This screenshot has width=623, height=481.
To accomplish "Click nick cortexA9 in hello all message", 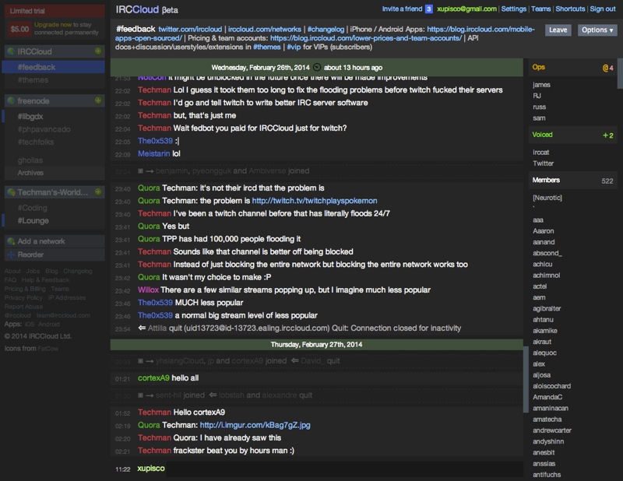I will 153,378.
